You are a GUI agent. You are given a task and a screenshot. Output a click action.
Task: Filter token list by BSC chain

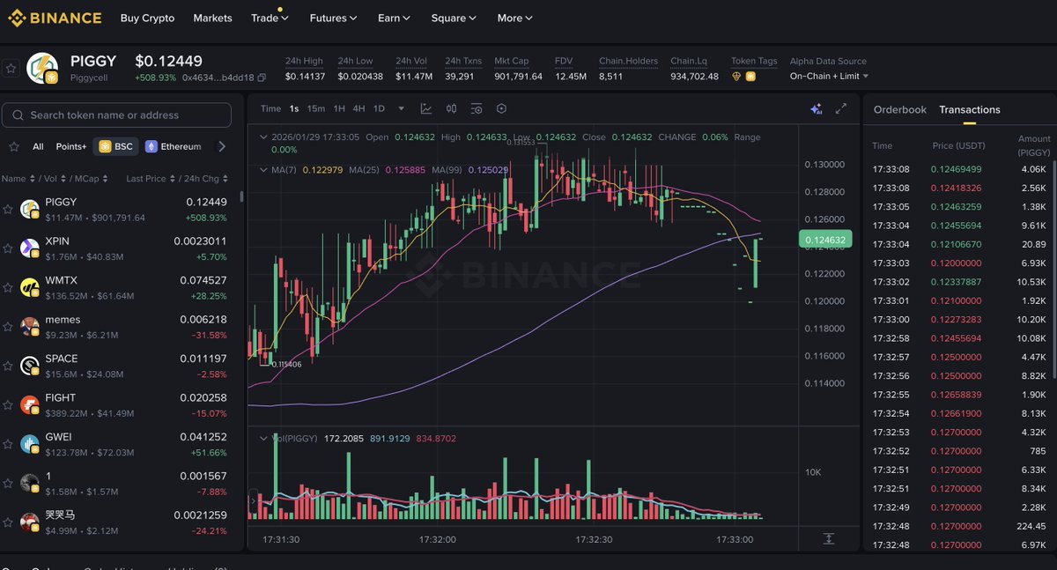115,146
